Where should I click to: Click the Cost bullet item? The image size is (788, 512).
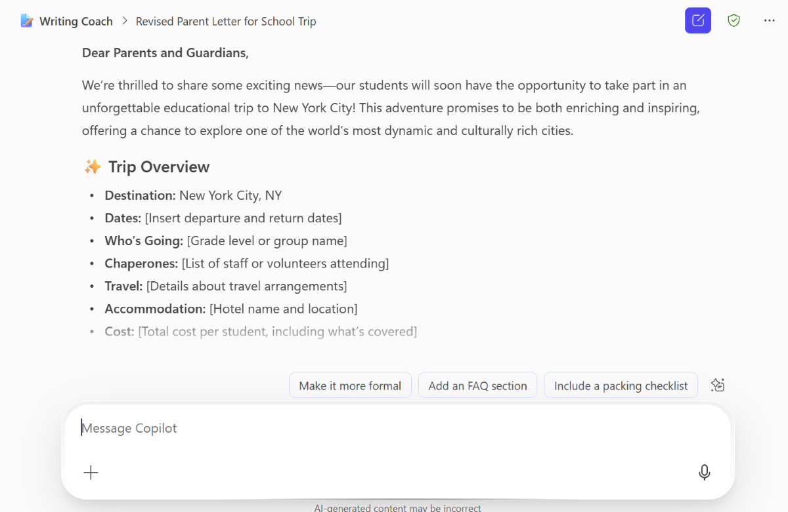tap(261, 331)
